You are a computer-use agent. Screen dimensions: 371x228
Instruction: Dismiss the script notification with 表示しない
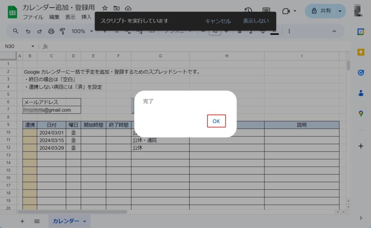pos(256,21)
